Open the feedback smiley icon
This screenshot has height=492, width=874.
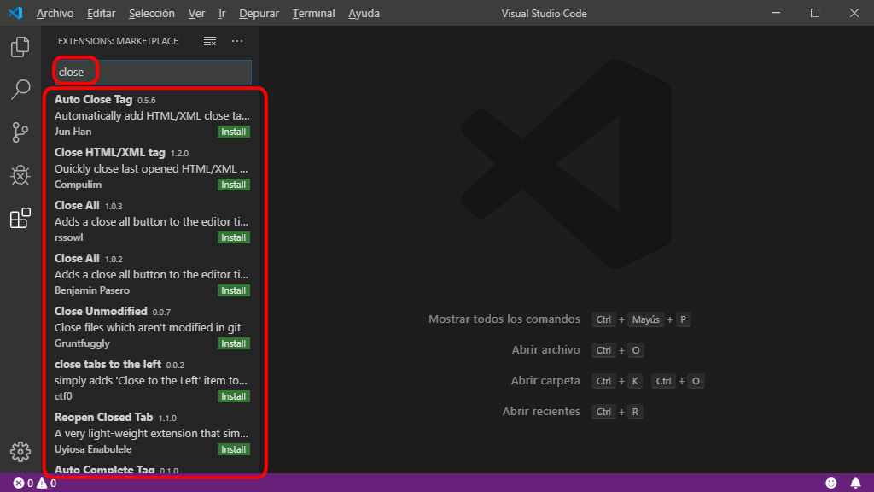(831, 483)
